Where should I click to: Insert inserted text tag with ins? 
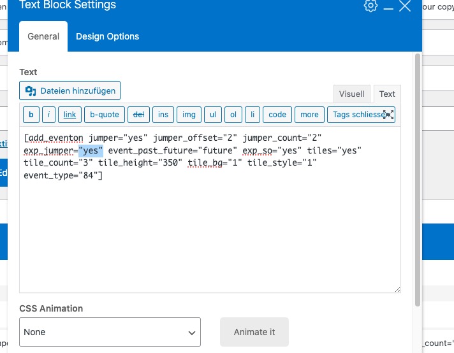point(163,115)
